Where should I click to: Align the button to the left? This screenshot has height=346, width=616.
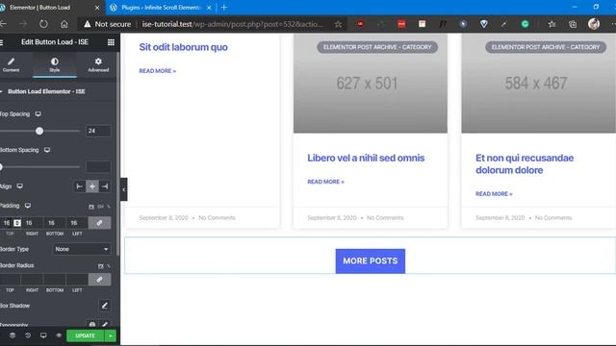tap(79, 186)
